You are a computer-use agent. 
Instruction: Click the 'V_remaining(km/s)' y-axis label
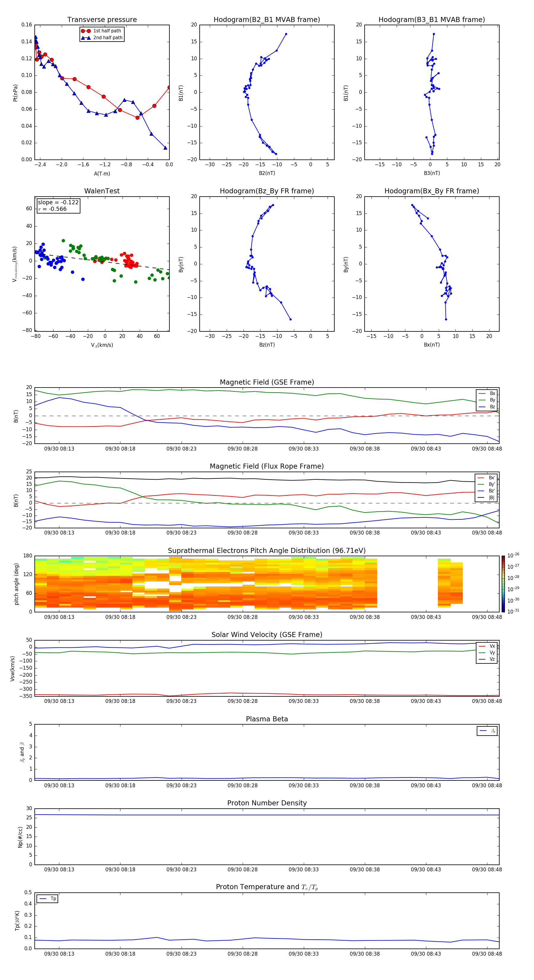pyautogui.click(x=15, y=264)
